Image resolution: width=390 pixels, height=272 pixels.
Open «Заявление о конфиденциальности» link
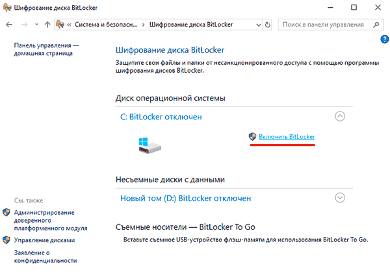click(45, 256)
